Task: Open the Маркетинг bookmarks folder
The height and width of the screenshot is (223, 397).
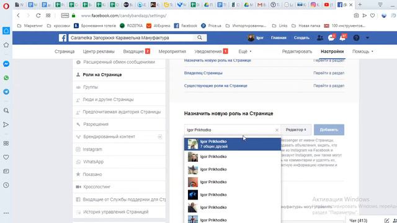Action: point(30,25)
